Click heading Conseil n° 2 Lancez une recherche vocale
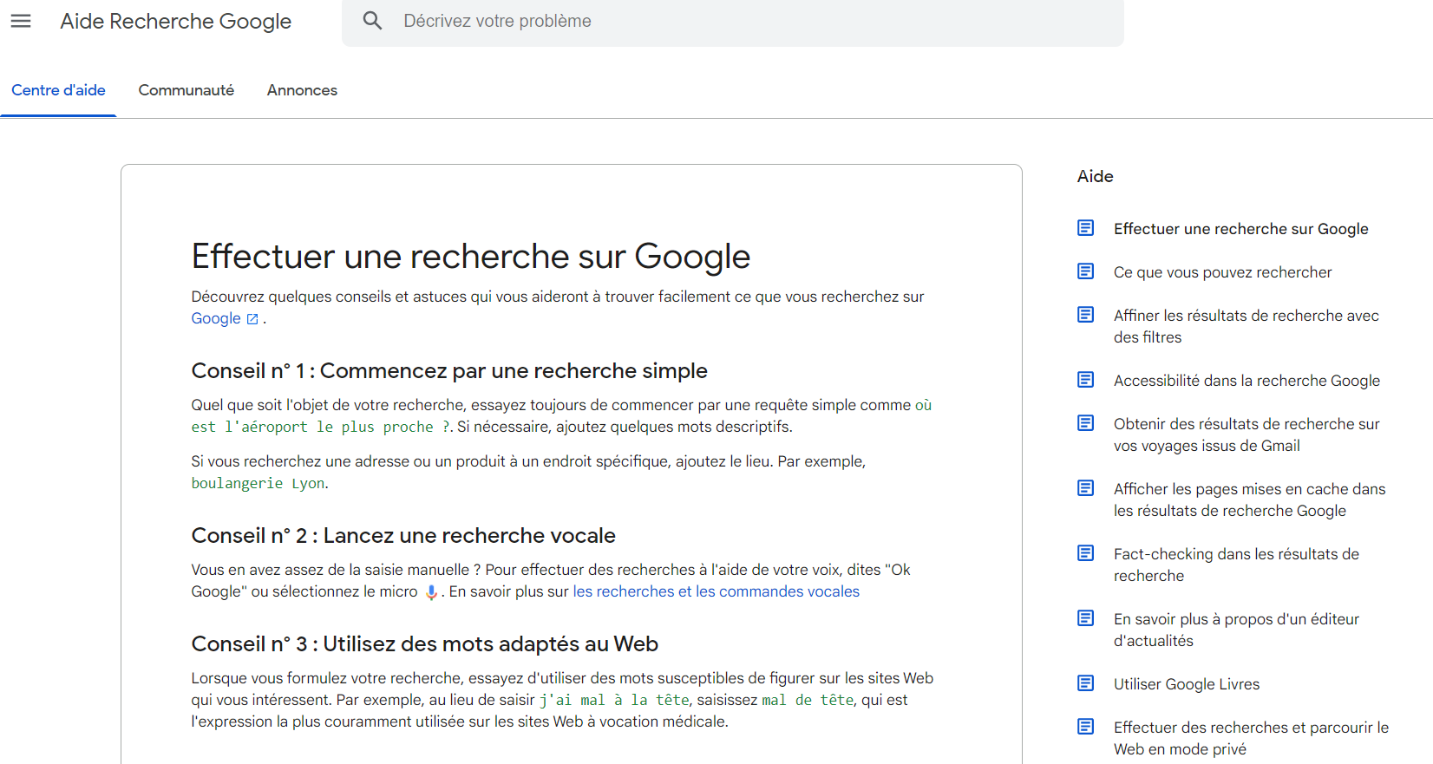The image size is (1433, 764). 403,536
